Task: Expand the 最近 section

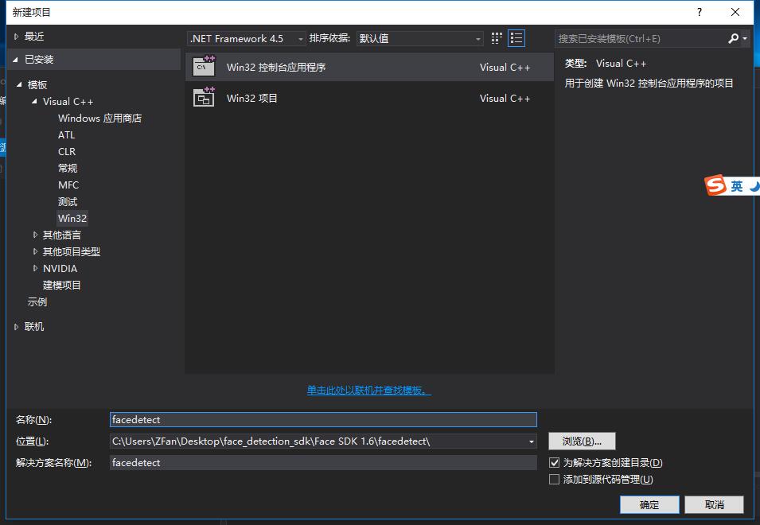Action: (x=16, y=37)
